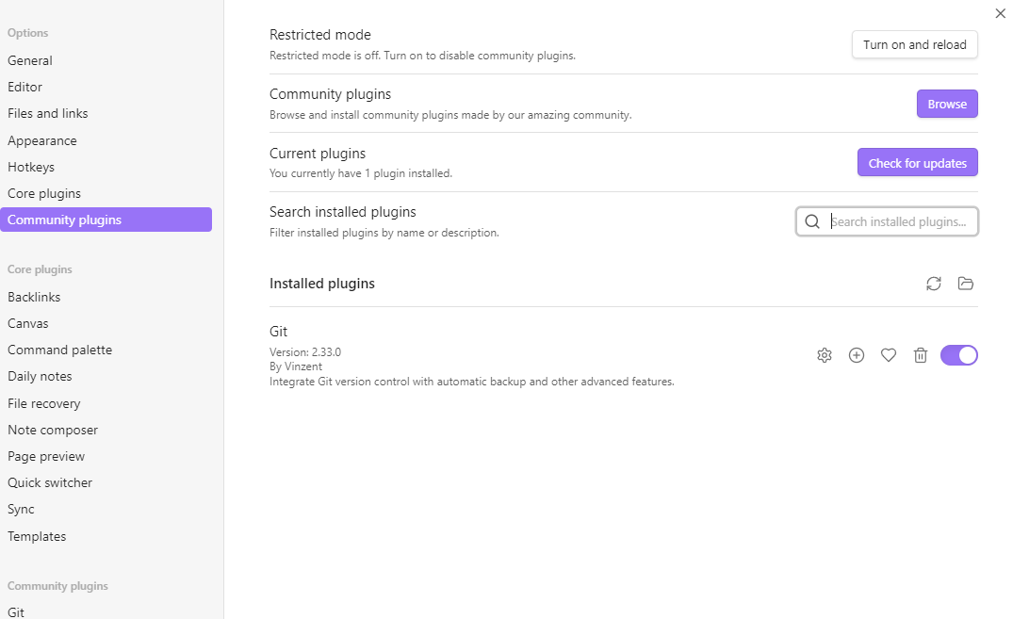1013x619 pixels.
Task: Open Appearance settings
Action: pyautogui.click(x=42, y=140)
